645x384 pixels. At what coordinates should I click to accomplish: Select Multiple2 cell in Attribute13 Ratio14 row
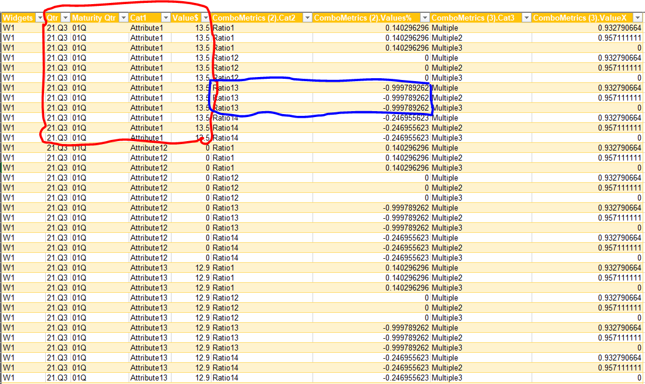481,368
